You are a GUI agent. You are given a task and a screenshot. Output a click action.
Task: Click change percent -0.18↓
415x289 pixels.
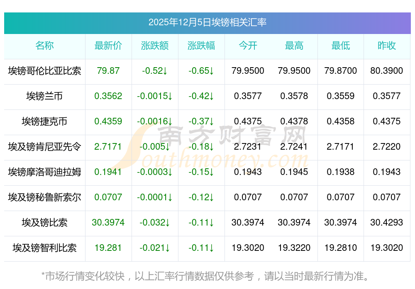[201, 147]
